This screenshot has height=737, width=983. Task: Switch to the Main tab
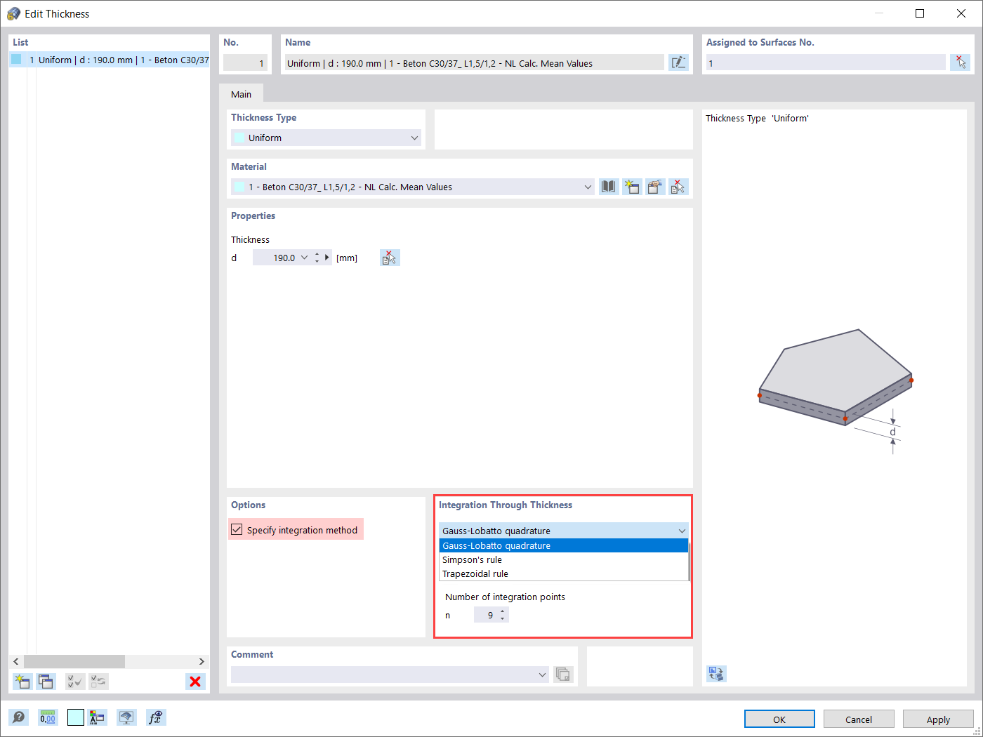click(241, 94)
